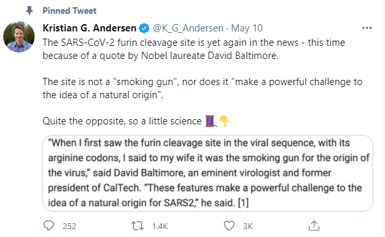Click the pointing down hand emoji
Image resolution: width=385 pixels, height=237 pixels.
[224, 120]
